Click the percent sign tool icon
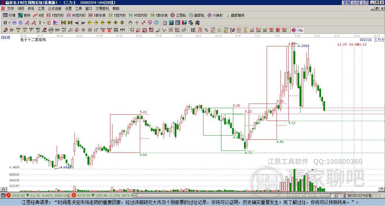This screenshot has height=206, width=385. pyautogui.click(x=206, y=30)
